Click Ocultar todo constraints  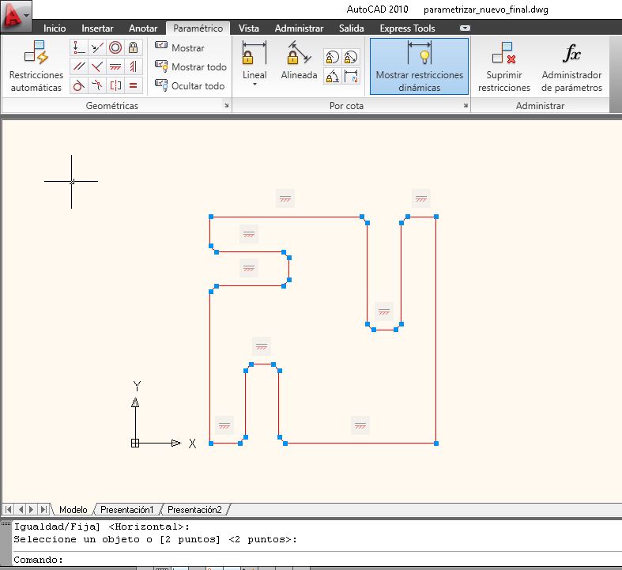tap(190, 85)
